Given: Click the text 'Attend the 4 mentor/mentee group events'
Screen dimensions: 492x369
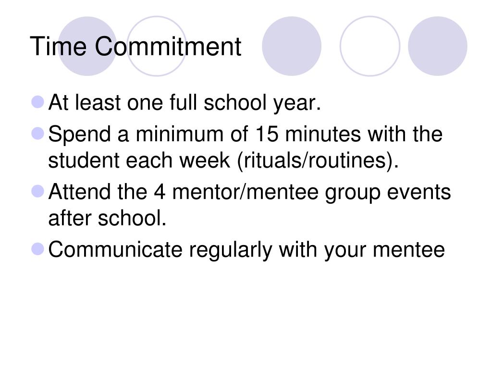Looking at the screenshot, I should coord(249,192).
